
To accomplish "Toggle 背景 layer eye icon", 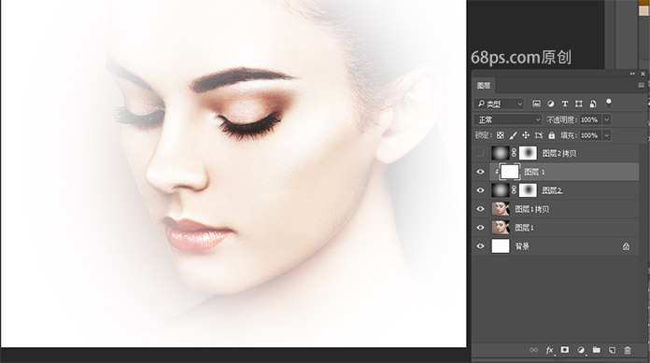I will [x=480, y=246].
